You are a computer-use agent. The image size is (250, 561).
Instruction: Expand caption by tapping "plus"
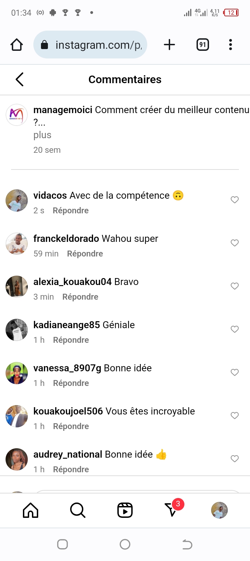point(42,135)
